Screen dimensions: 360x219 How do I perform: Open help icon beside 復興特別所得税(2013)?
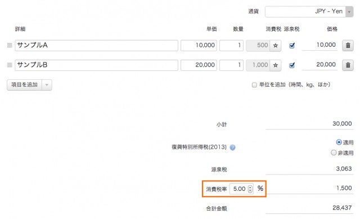(232, 148)
